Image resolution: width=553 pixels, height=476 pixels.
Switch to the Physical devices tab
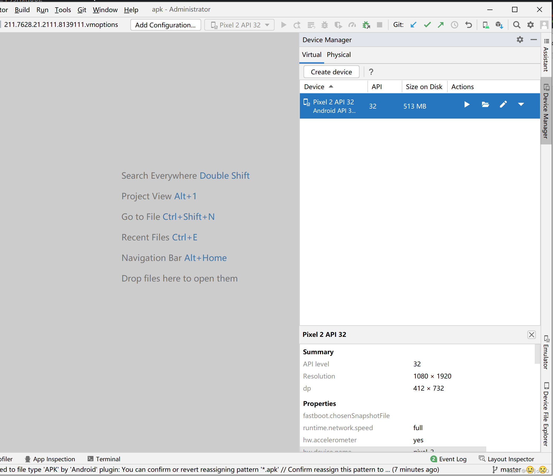339,54
